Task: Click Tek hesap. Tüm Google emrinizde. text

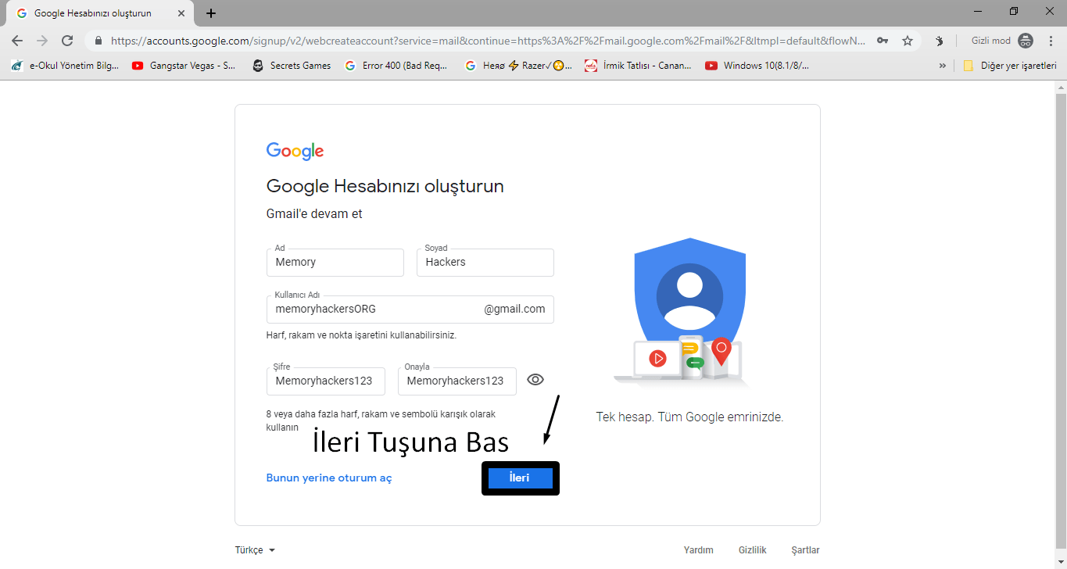Action: click(689, 417)
